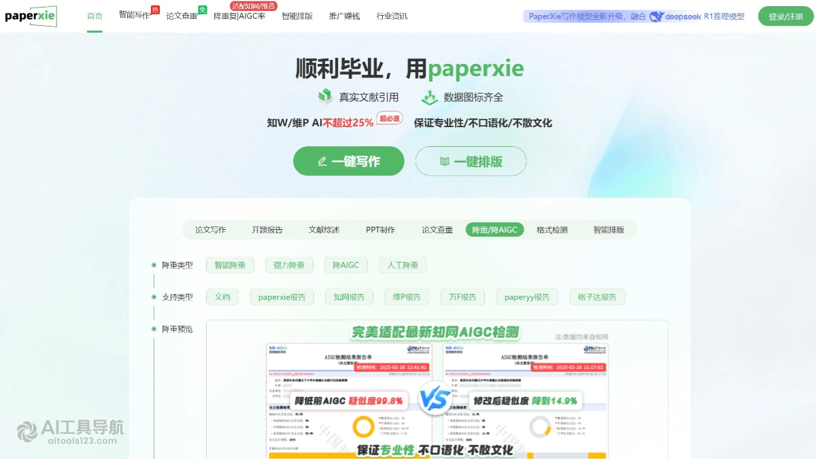
Task: Click the 顺利毕业，用paperxie headline
Action: tap(409, 68)
